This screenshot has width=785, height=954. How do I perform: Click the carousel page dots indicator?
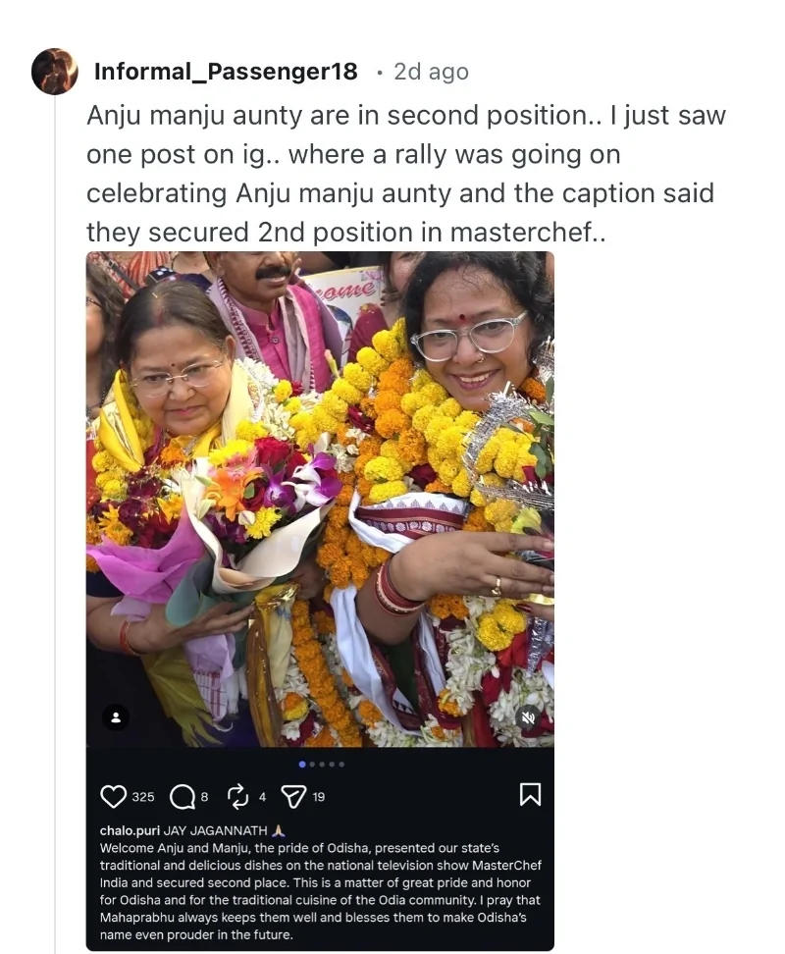pos(321,764)
